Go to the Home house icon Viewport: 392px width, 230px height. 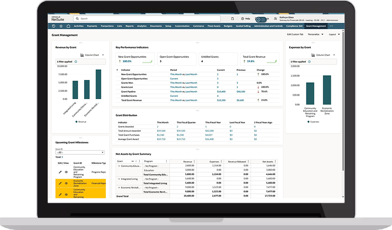tap(68, 26)
